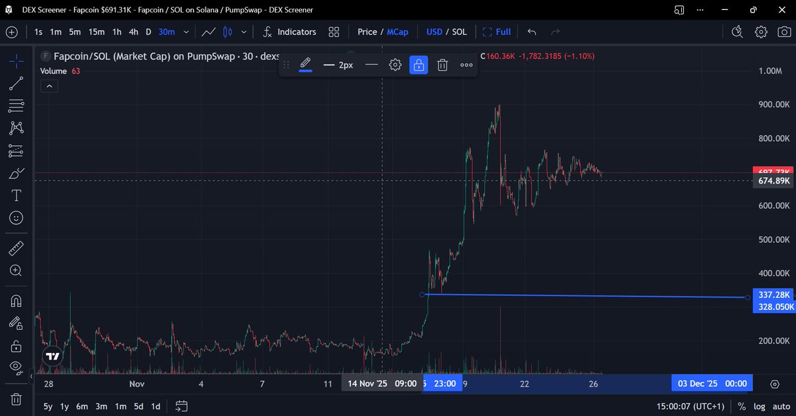
Task: Click the add symbol plus icon
Action: click(x=12, y=32)
